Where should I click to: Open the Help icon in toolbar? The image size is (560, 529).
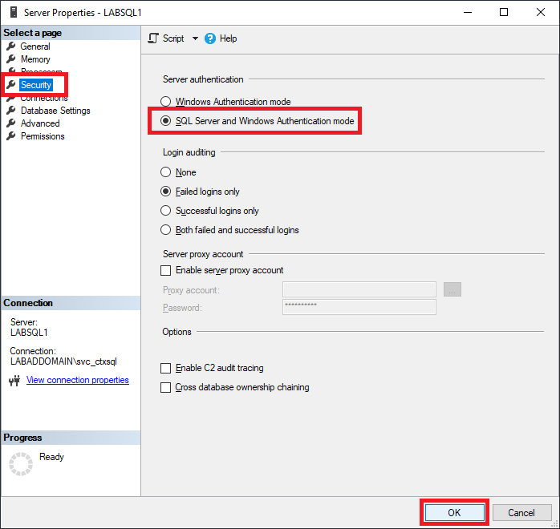(210, 38)
